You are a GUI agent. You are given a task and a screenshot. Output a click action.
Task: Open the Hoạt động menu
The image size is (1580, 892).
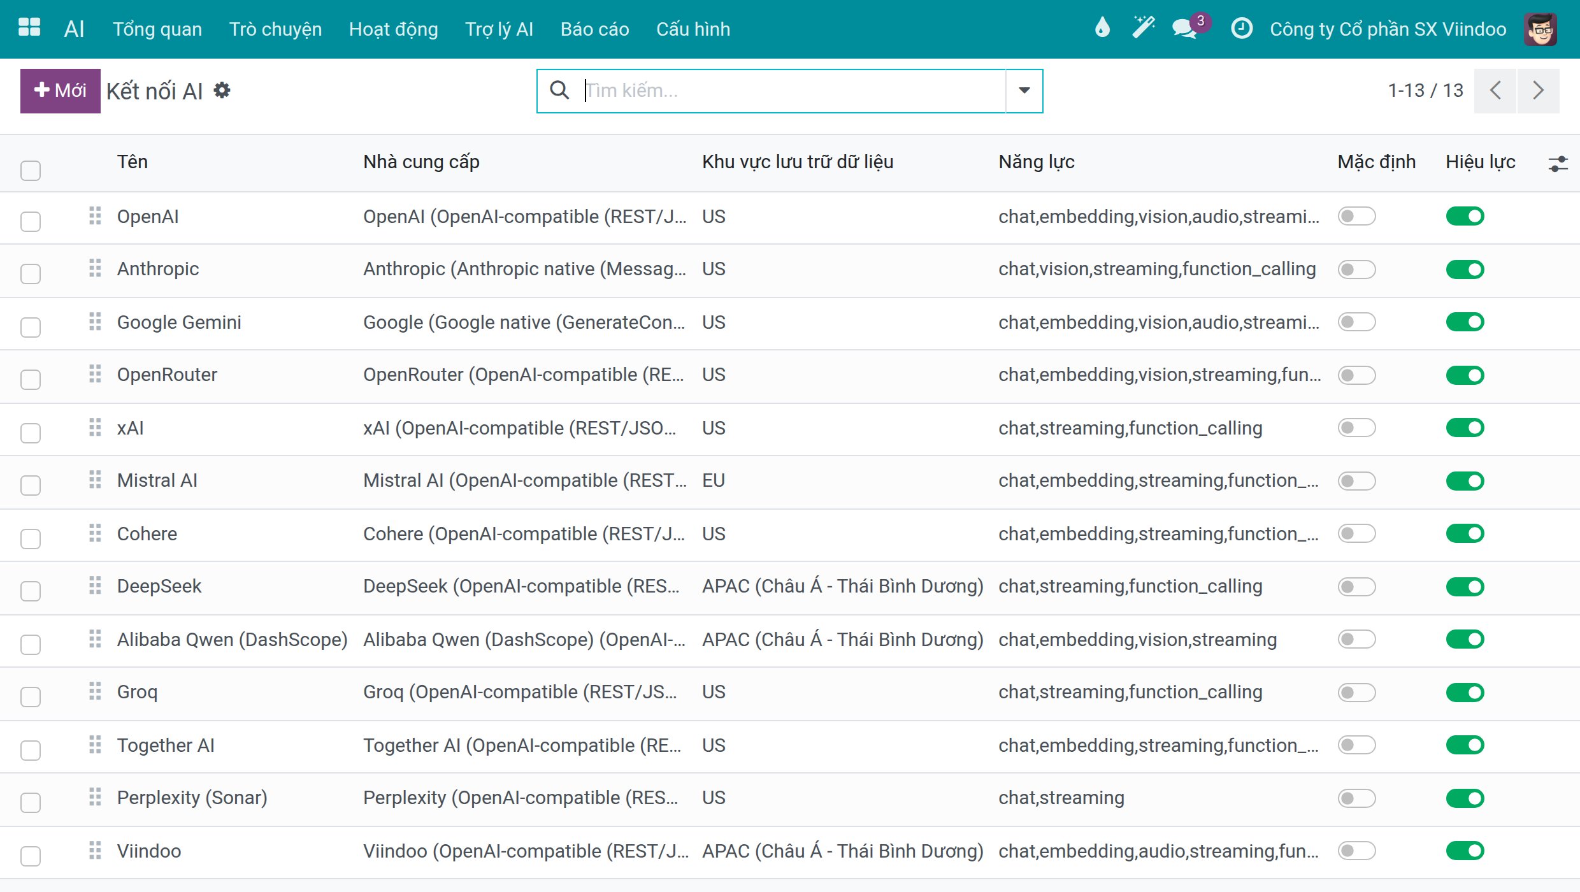393,29
